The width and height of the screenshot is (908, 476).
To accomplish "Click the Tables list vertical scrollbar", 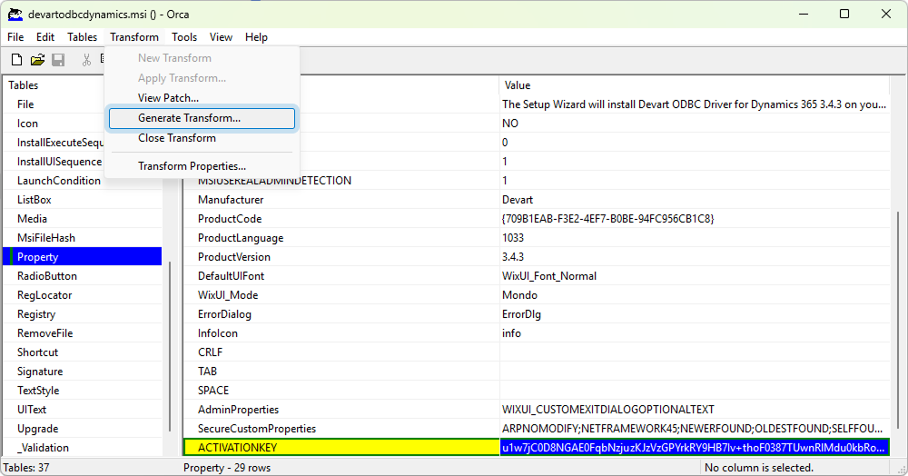I will click(170, 347).
